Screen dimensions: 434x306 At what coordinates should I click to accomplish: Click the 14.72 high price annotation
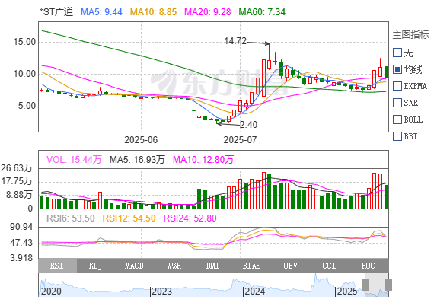tap(235, 41)
